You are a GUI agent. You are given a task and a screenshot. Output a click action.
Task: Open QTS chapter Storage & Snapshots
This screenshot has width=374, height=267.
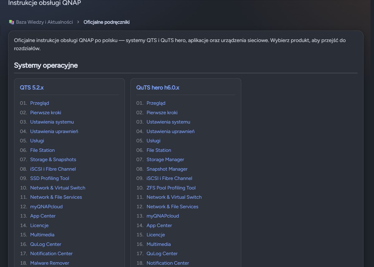(x=53, y=160)
